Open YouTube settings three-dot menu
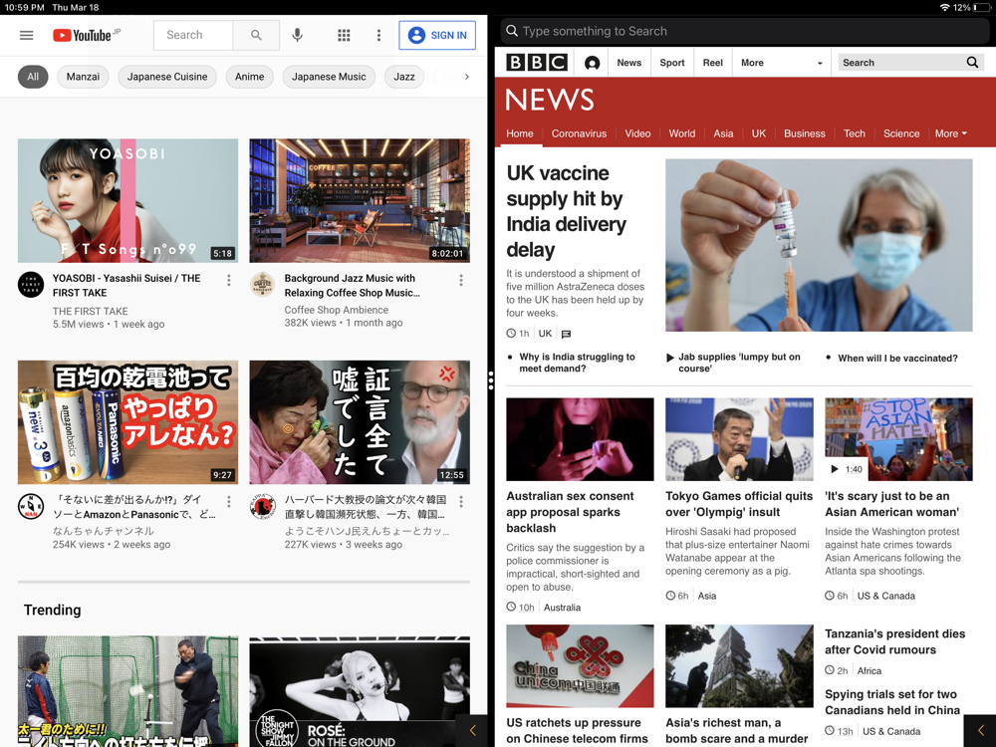The width and height of the screenshot is (996, 747). pyautogui.click(x=378, y=35)
